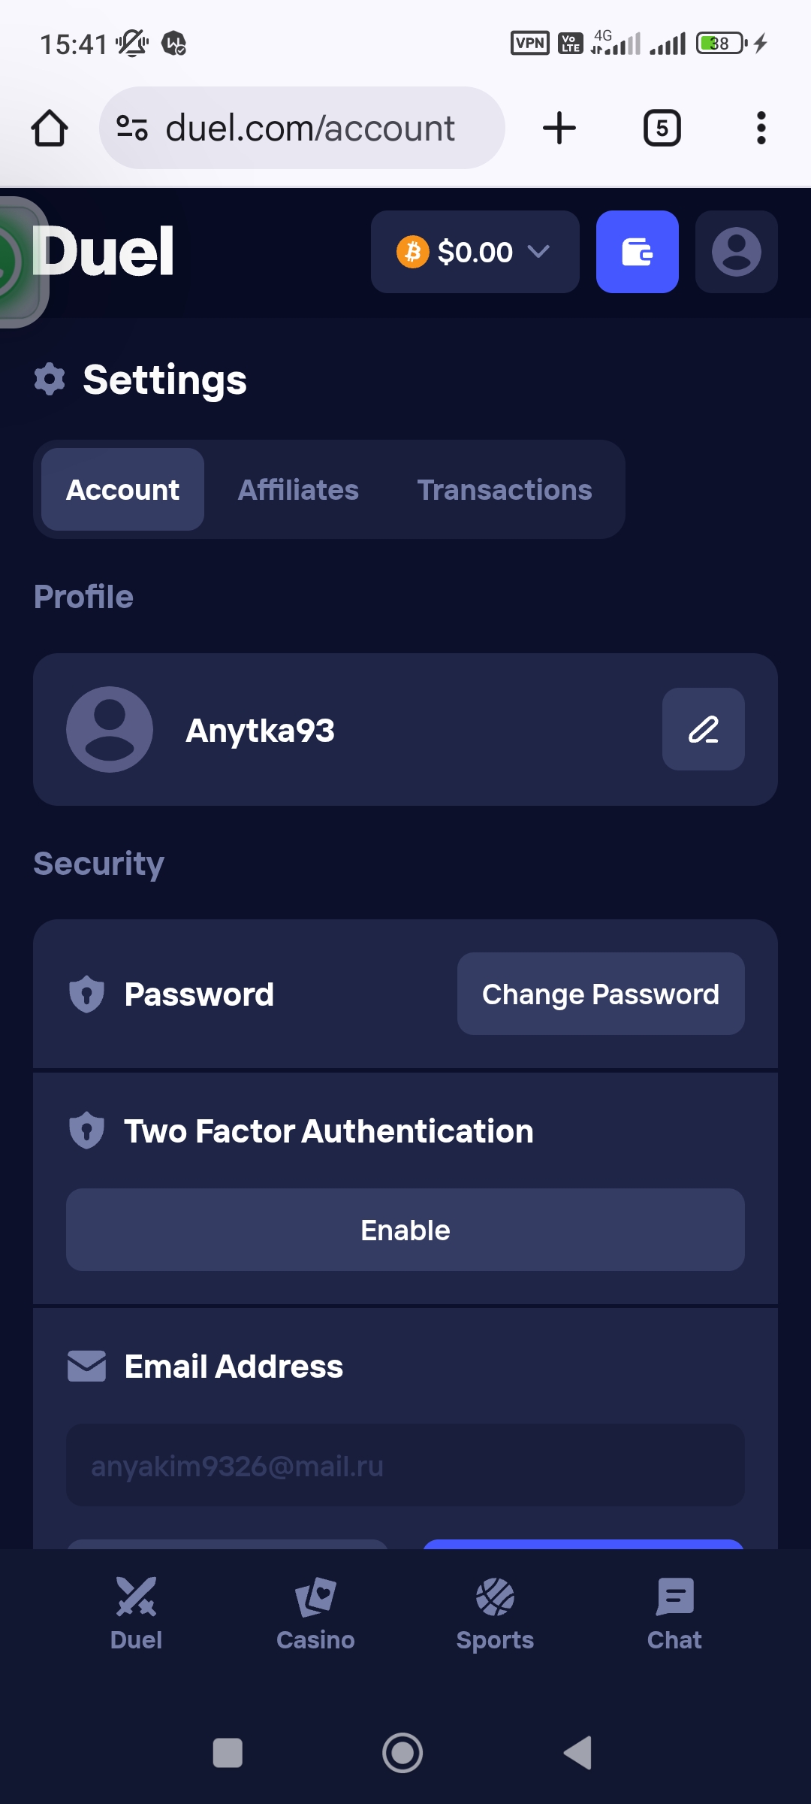Open a new browser tab
The height and width of the screenshot is (1804, 811).
[559, 128]
